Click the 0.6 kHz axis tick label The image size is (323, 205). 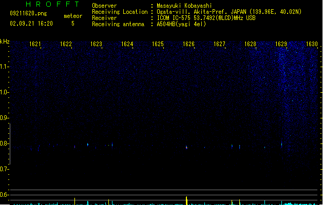4,195
